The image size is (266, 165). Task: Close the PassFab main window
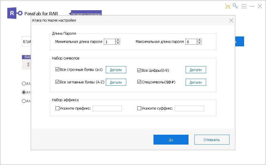point(260,6)
